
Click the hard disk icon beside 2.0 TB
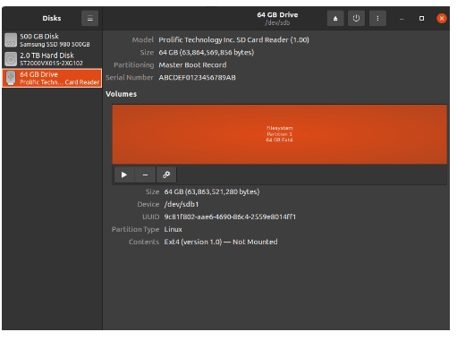coord(11,59)
